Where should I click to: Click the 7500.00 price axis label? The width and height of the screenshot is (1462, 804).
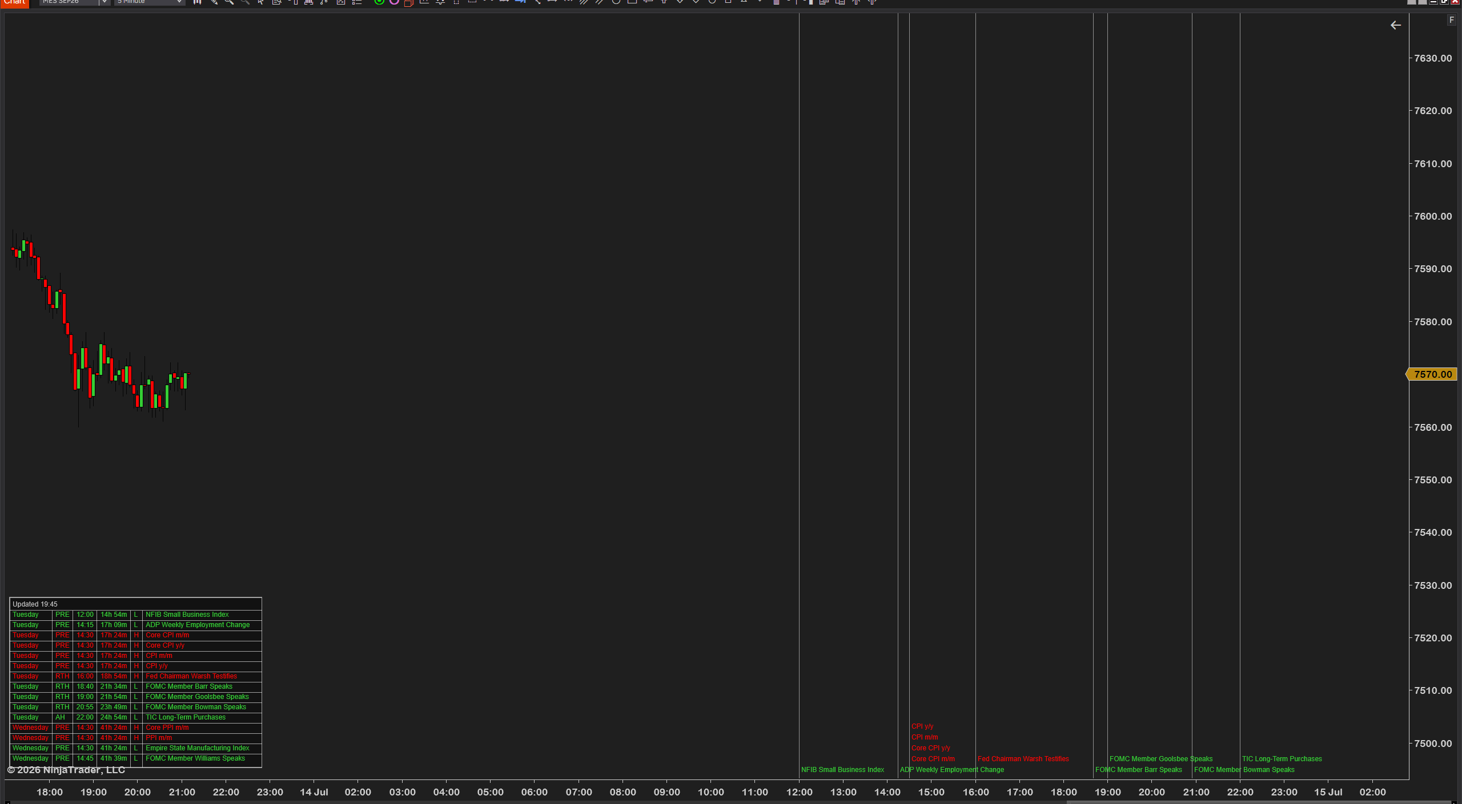[x=1433, y=744]
